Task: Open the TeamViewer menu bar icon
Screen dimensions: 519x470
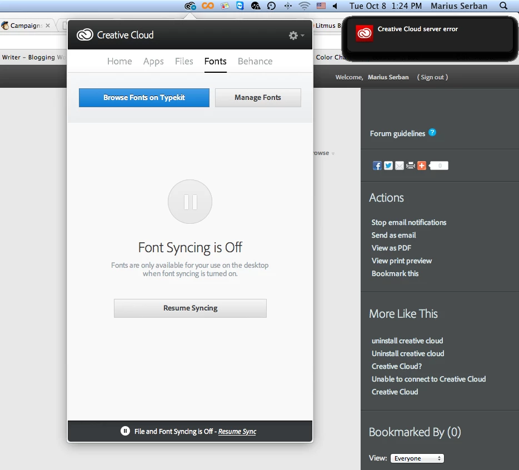Action: coord(240,6)
